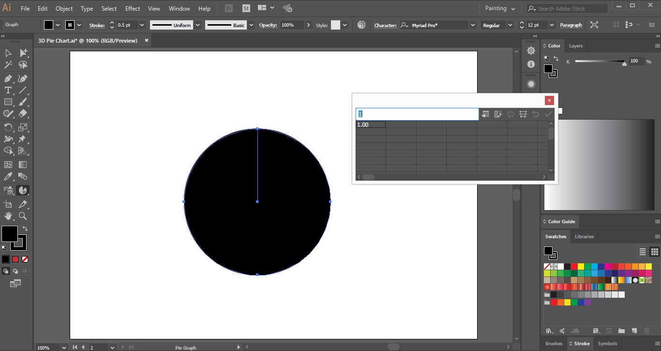Select the Type tool
Image resolution: width=661 pixels, height=351 pixels.
coord(8,91)
